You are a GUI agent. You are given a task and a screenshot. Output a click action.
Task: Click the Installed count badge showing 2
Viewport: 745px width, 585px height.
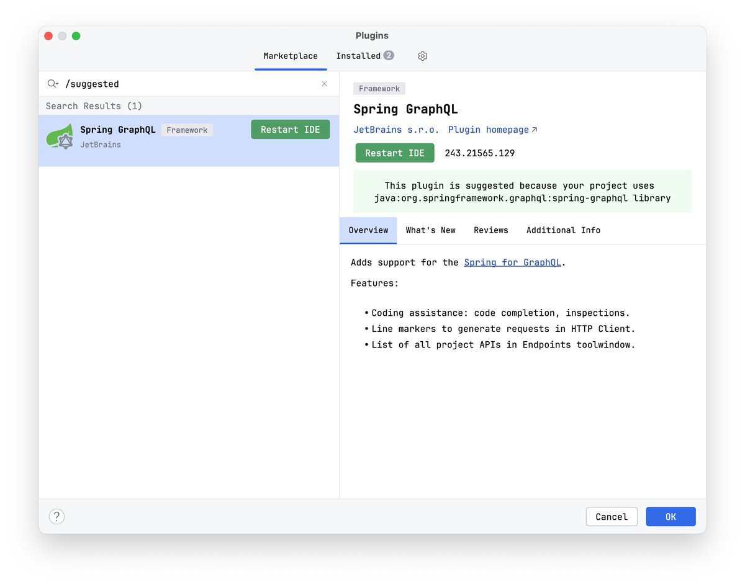click(389, 55)
